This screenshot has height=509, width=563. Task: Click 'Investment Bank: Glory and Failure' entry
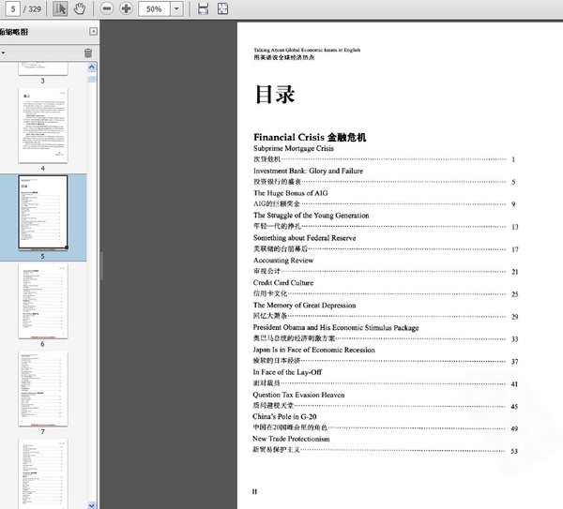(x=308, y=171)
